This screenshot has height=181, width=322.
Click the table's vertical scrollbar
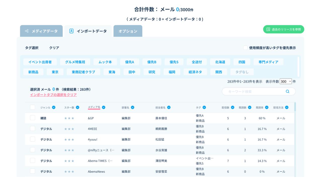[295, 107]
